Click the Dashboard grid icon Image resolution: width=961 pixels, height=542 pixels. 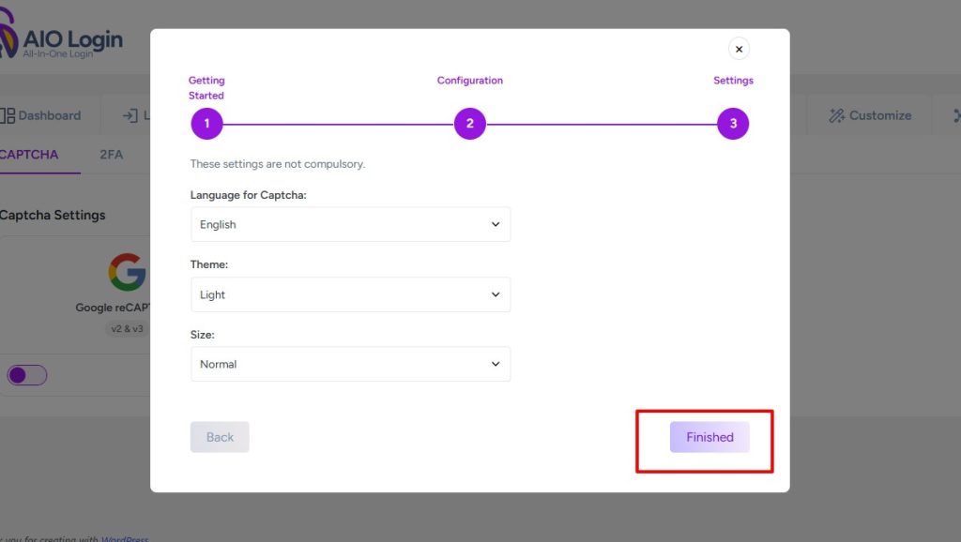[7, 116]
